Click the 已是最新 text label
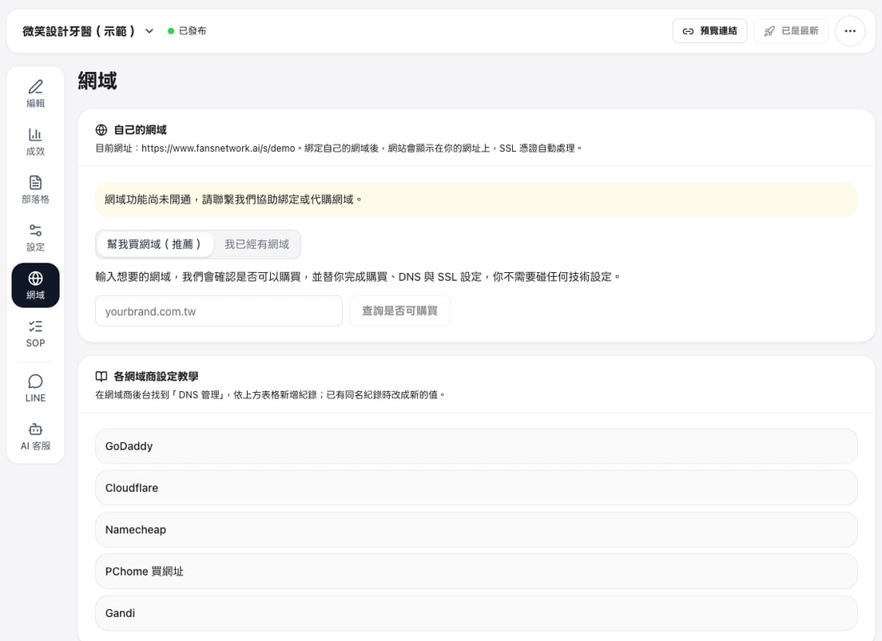 pyautogui.click(x=800, y=31)
